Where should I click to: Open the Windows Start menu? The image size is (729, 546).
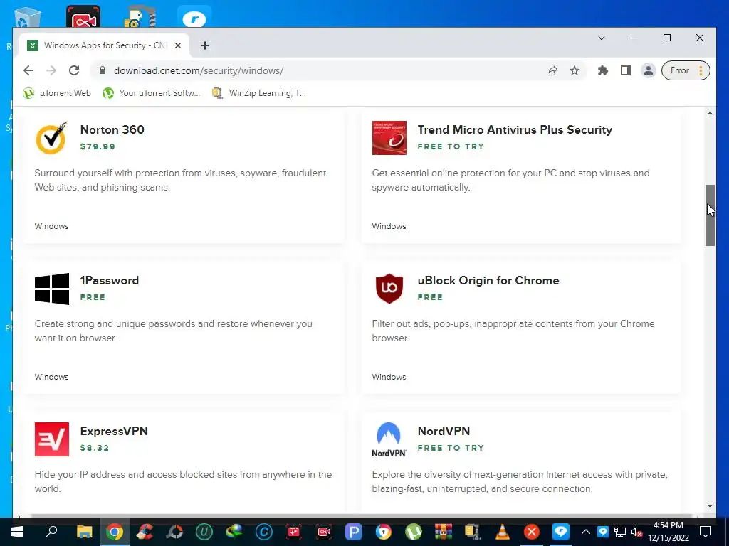17,532
